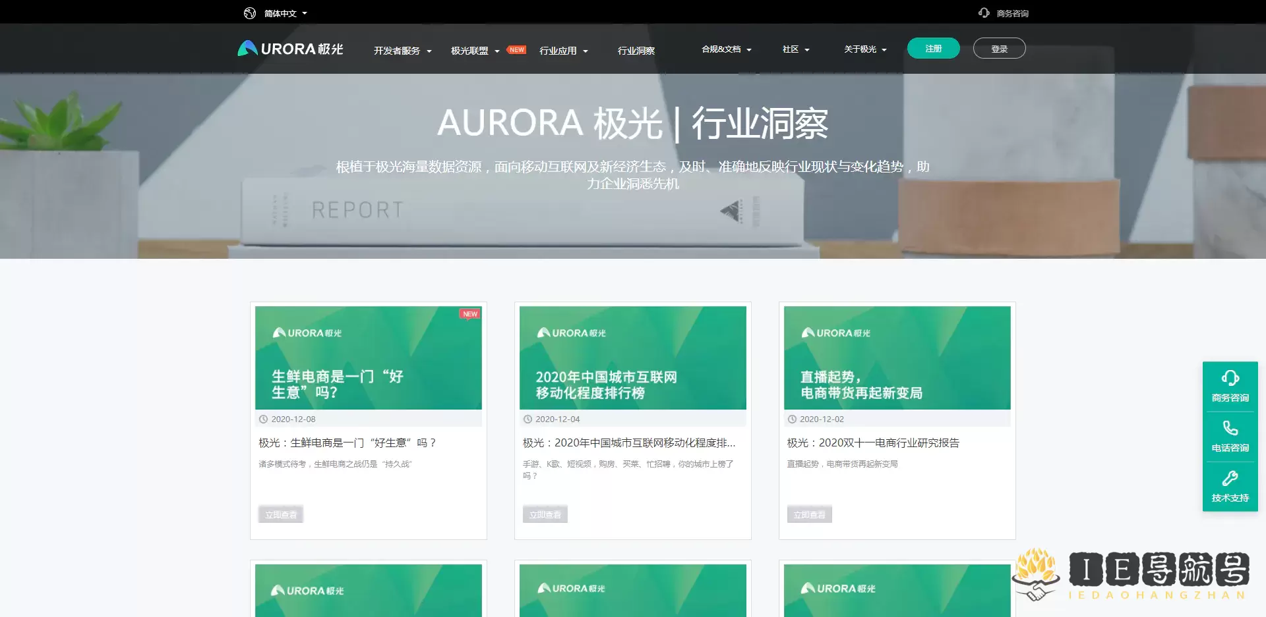Click the red NEW badge beside 极光联盟

tap(516, 50)
